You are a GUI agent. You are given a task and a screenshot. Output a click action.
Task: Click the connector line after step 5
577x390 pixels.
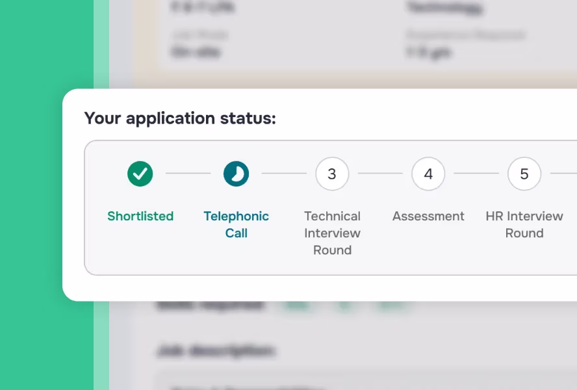pyautogui.click(x=563, y=173)
